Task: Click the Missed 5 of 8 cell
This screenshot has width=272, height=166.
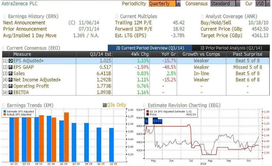Action: (x=248, y=67)
